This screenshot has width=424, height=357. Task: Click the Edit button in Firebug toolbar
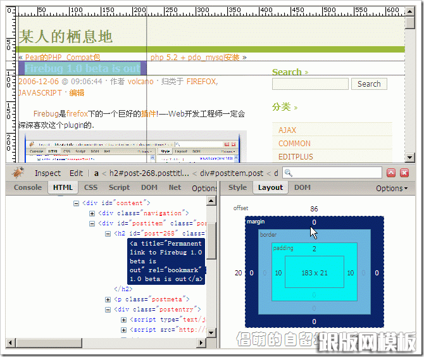tap(76, 173)
